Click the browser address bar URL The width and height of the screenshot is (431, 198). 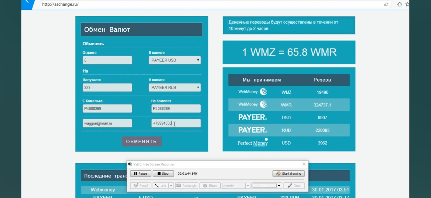(x=60, y=4)
